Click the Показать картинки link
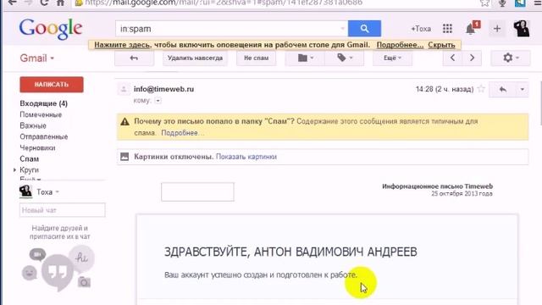Viewport: 542px width, 305px height. pos(246,157)
